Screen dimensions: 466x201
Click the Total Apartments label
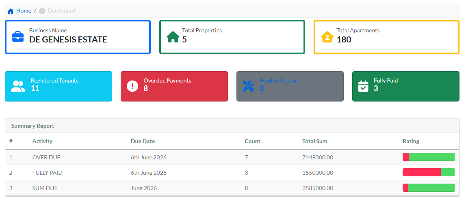(358, 30)
